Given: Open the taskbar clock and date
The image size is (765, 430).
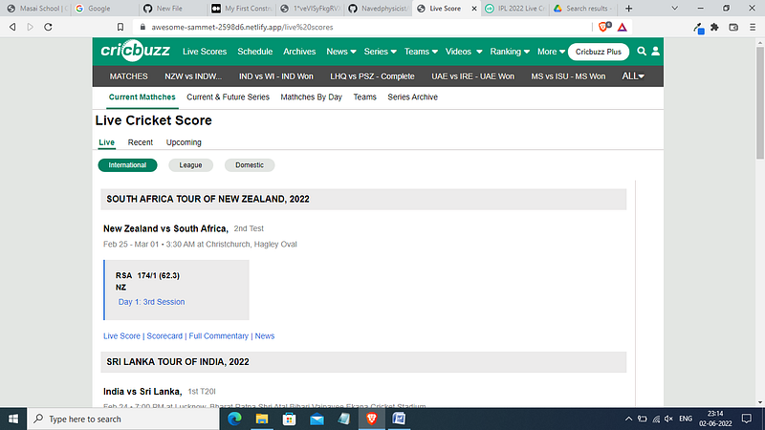Looking at the screenshot, I should point(715,419).
